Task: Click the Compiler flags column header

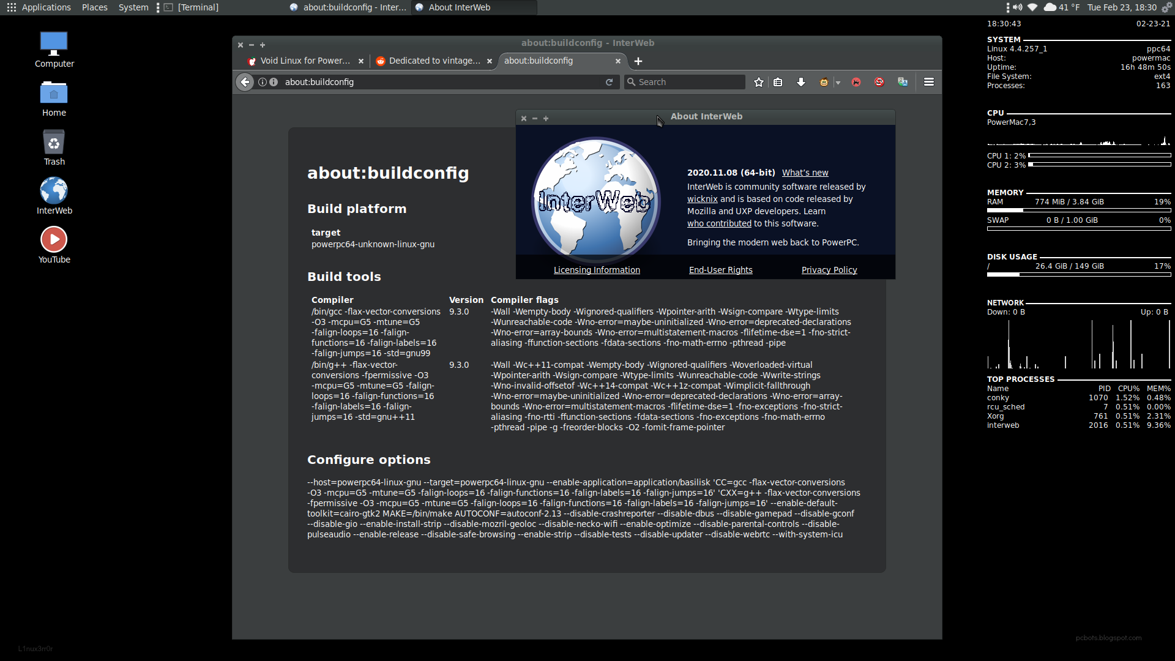Action: click(x=524, y=300)
